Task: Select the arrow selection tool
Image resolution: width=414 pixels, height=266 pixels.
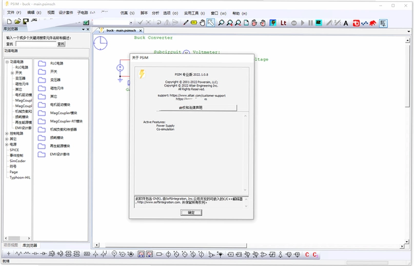Action: 211,23
